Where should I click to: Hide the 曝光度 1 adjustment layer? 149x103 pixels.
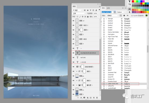(x=73, y=85)
